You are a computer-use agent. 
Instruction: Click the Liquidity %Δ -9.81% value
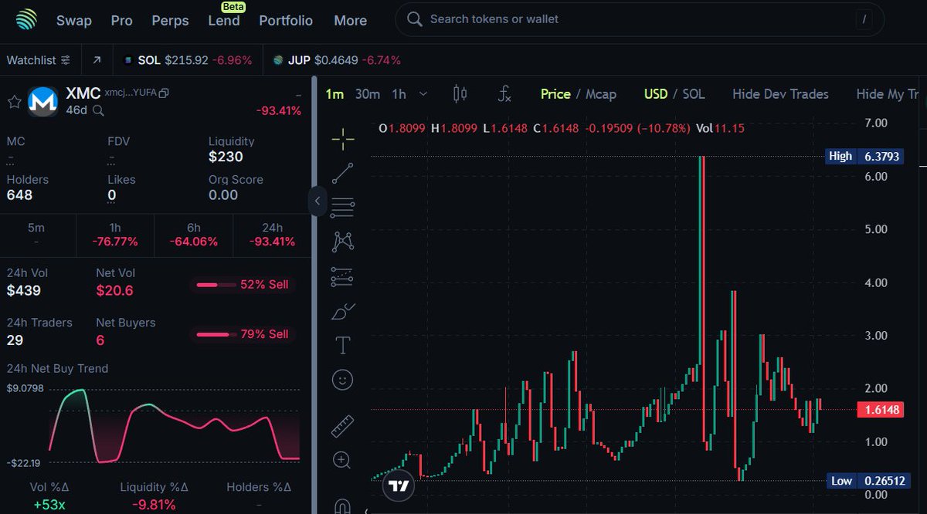(x=153, y=506)
